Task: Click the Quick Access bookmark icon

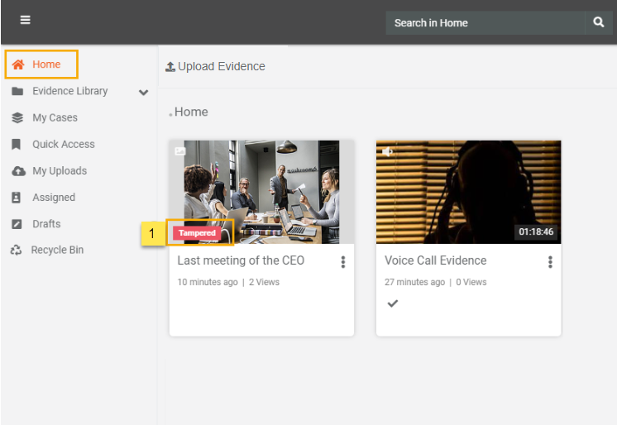Action: point(17,145)
